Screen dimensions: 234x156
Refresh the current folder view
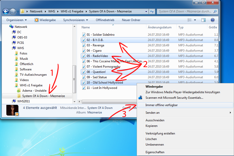(x=152, y=11)
